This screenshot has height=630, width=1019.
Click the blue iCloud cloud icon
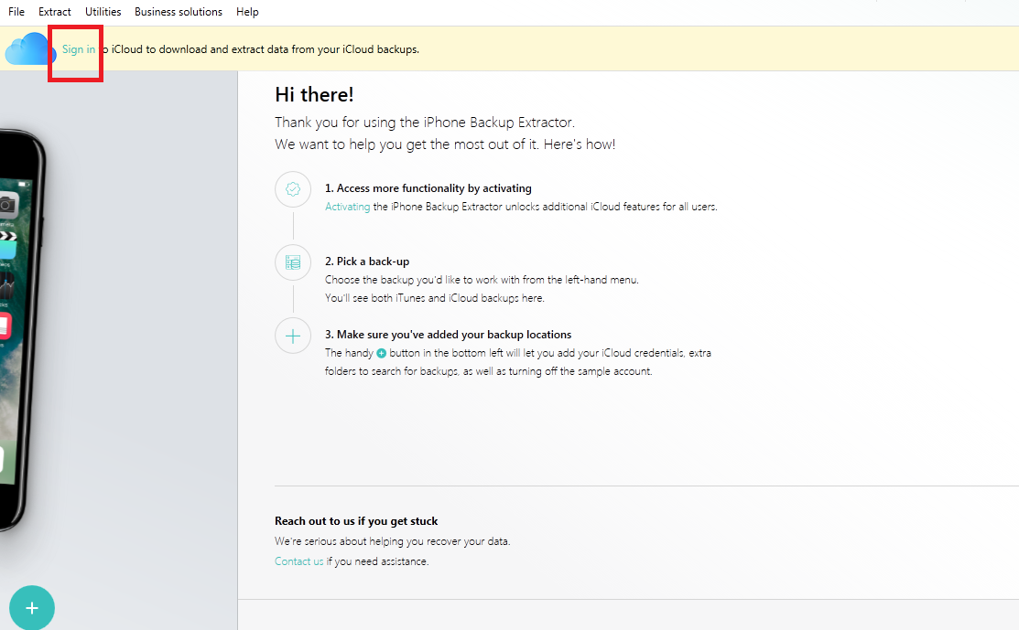(29, 49)
